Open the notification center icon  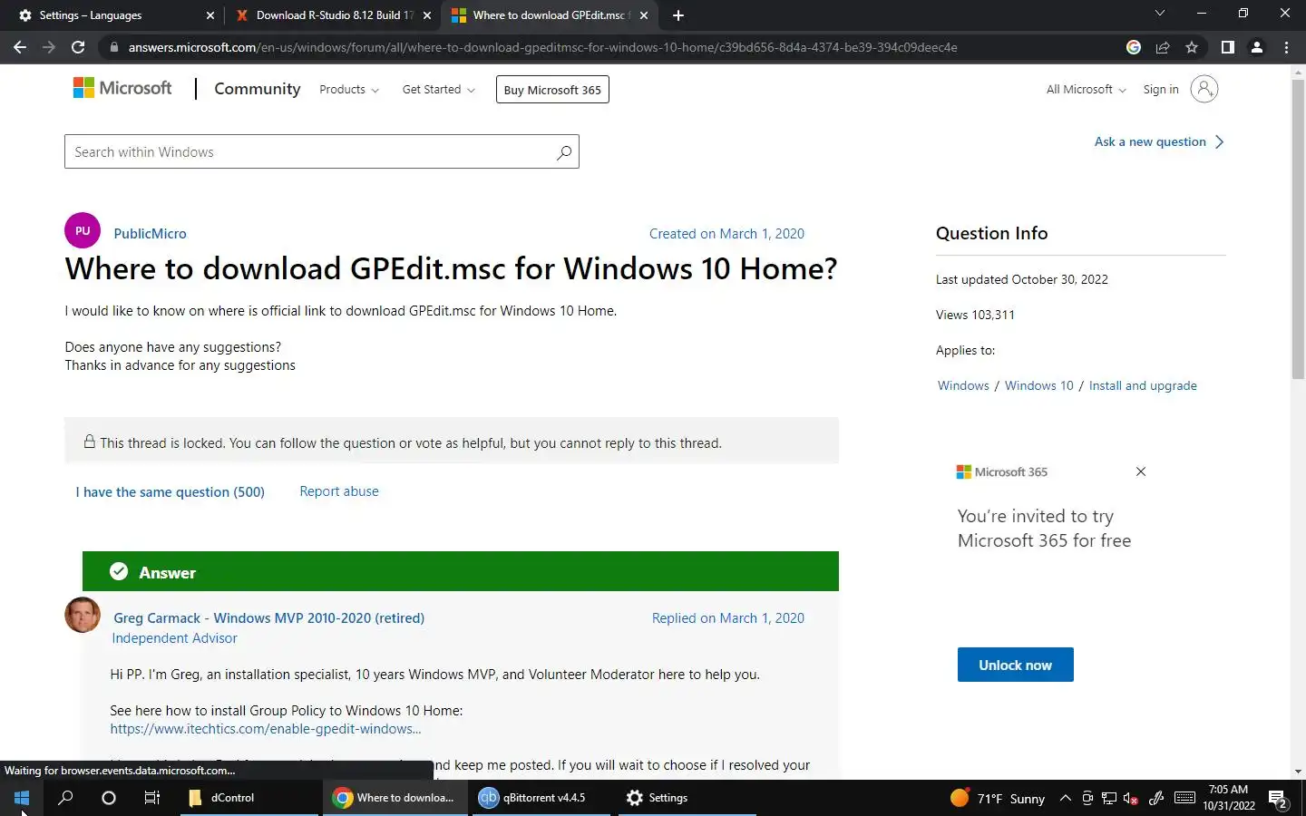click(x=1279, y=799)
